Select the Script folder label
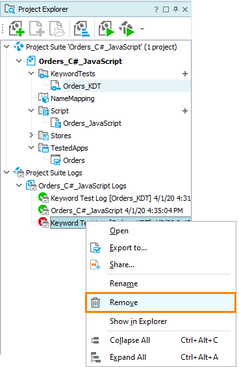This screenshot has width=239, height=367. click(x=60, y=111)
